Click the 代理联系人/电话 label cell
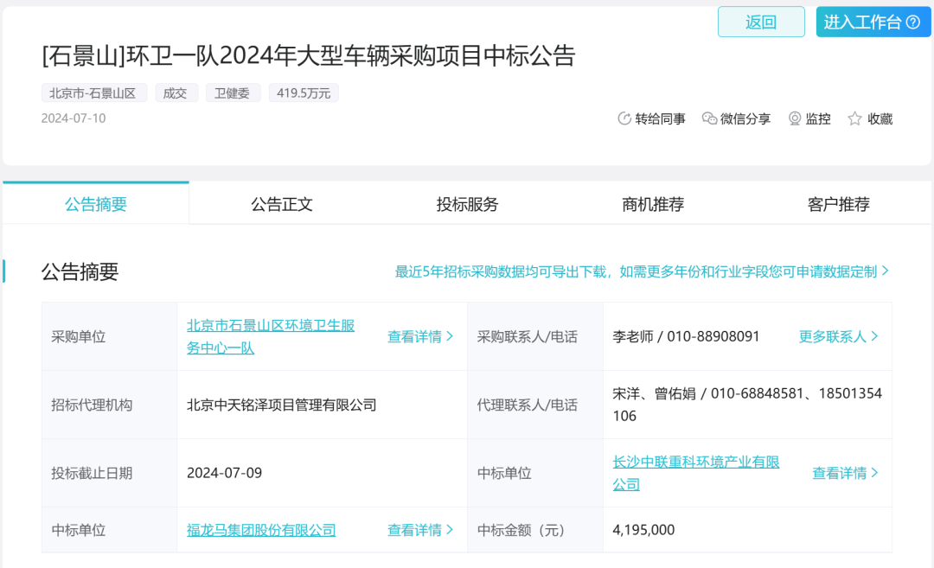 click(x=535, y=405)
